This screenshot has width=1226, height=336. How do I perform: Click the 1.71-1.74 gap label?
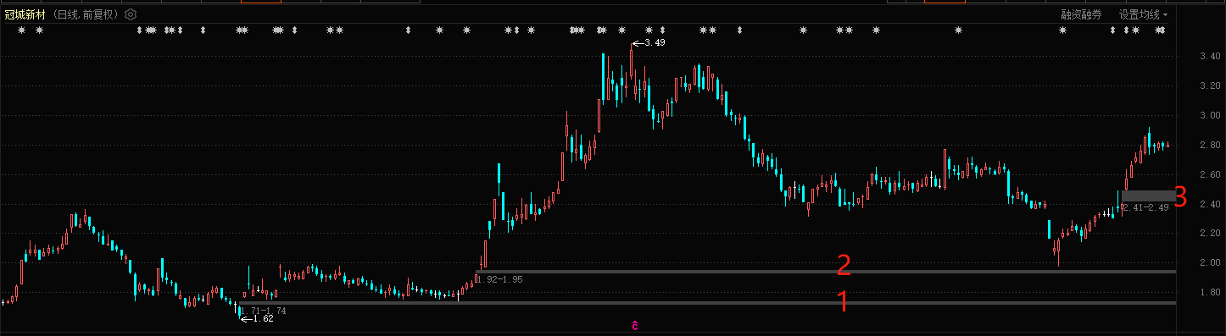[263, 311]
